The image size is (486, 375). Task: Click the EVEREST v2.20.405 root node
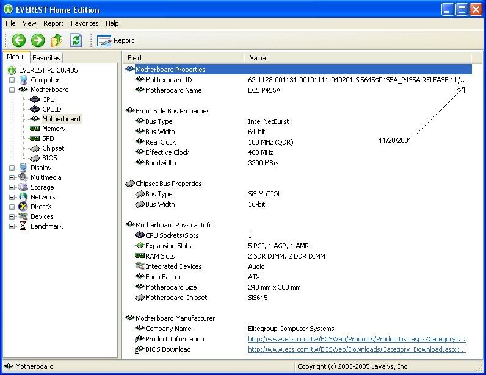(x=48, y=70)
